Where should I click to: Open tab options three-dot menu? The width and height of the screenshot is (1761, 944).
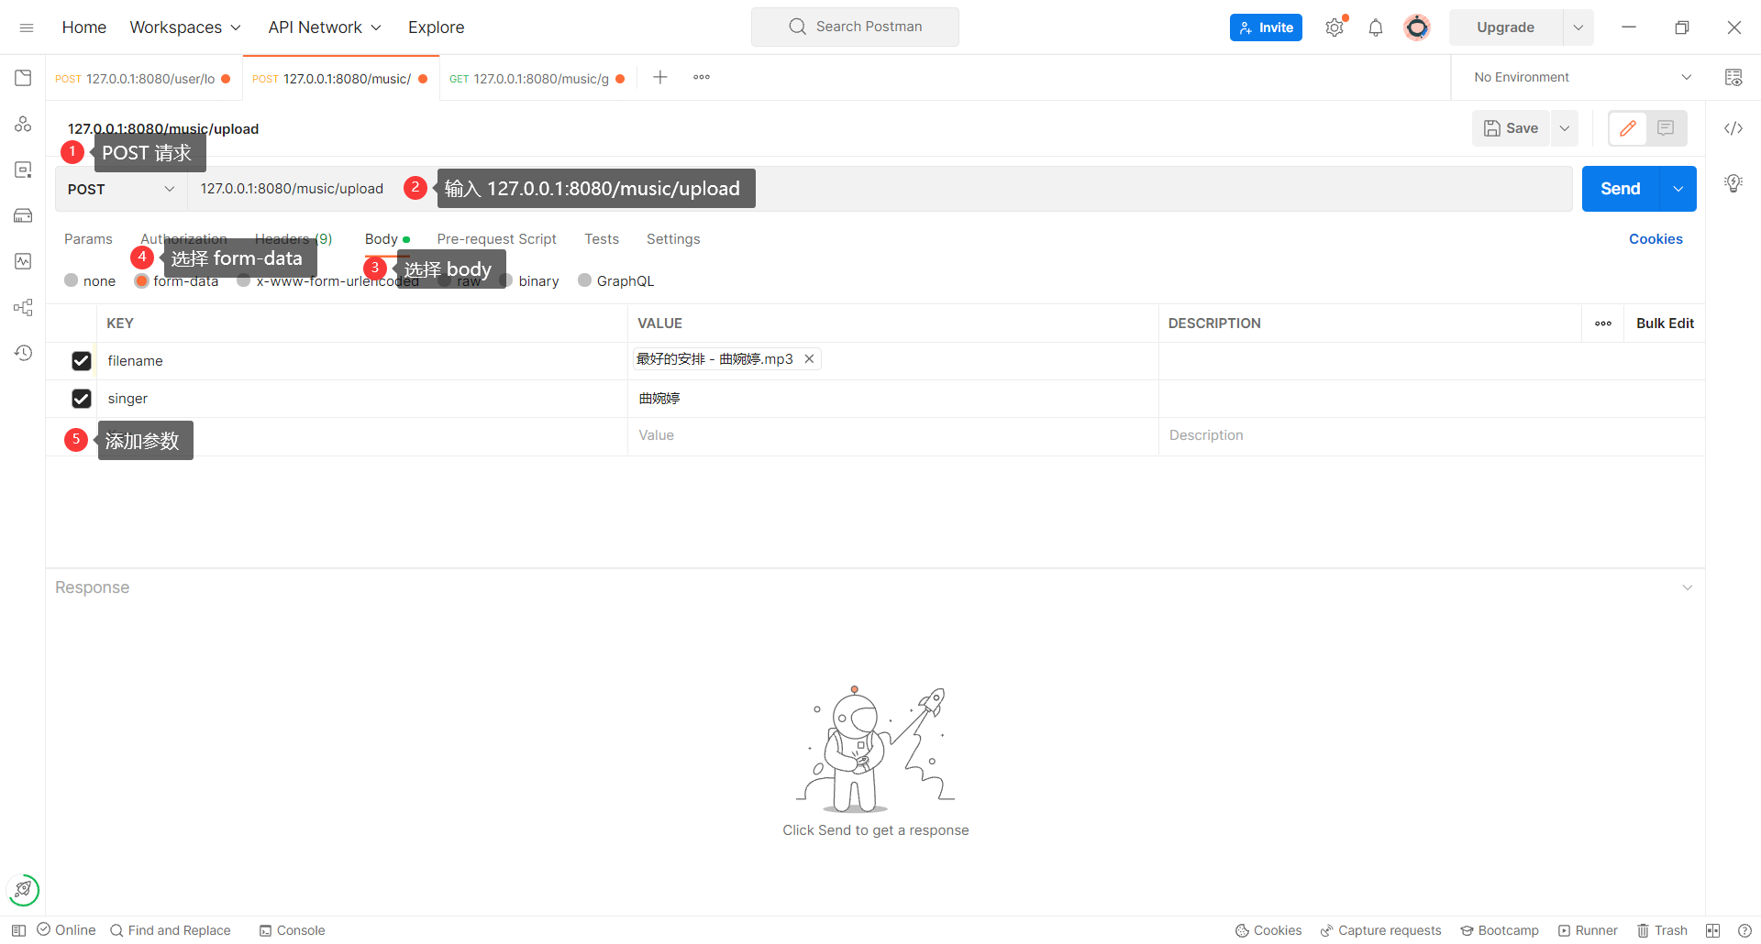(x=702, y=77)
